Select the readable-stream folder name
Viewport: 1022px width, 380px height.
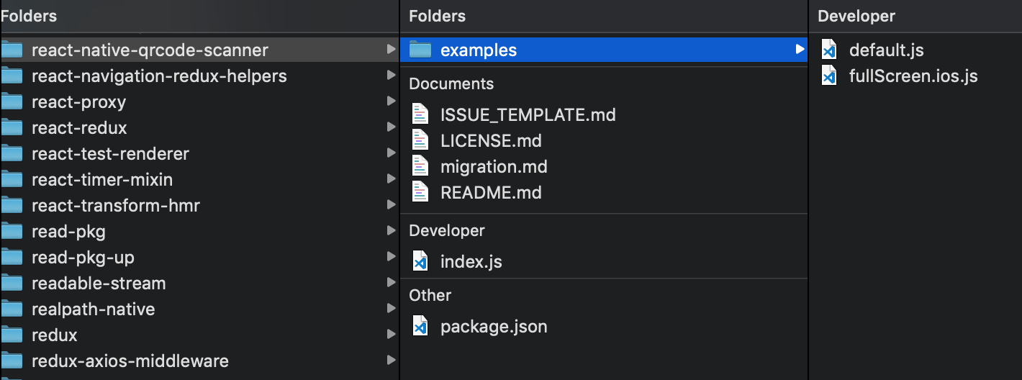tap(99, 284)
